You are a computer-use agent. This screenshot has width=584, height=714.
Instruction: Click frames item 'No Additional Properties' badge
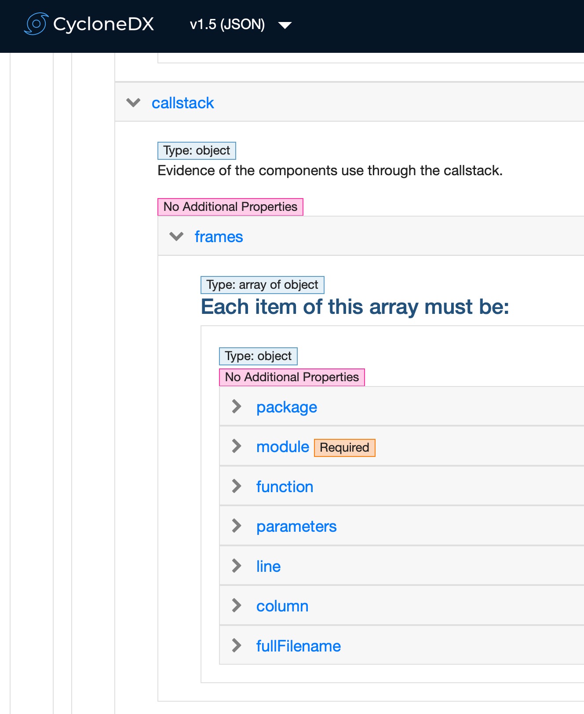pos(292,377)
